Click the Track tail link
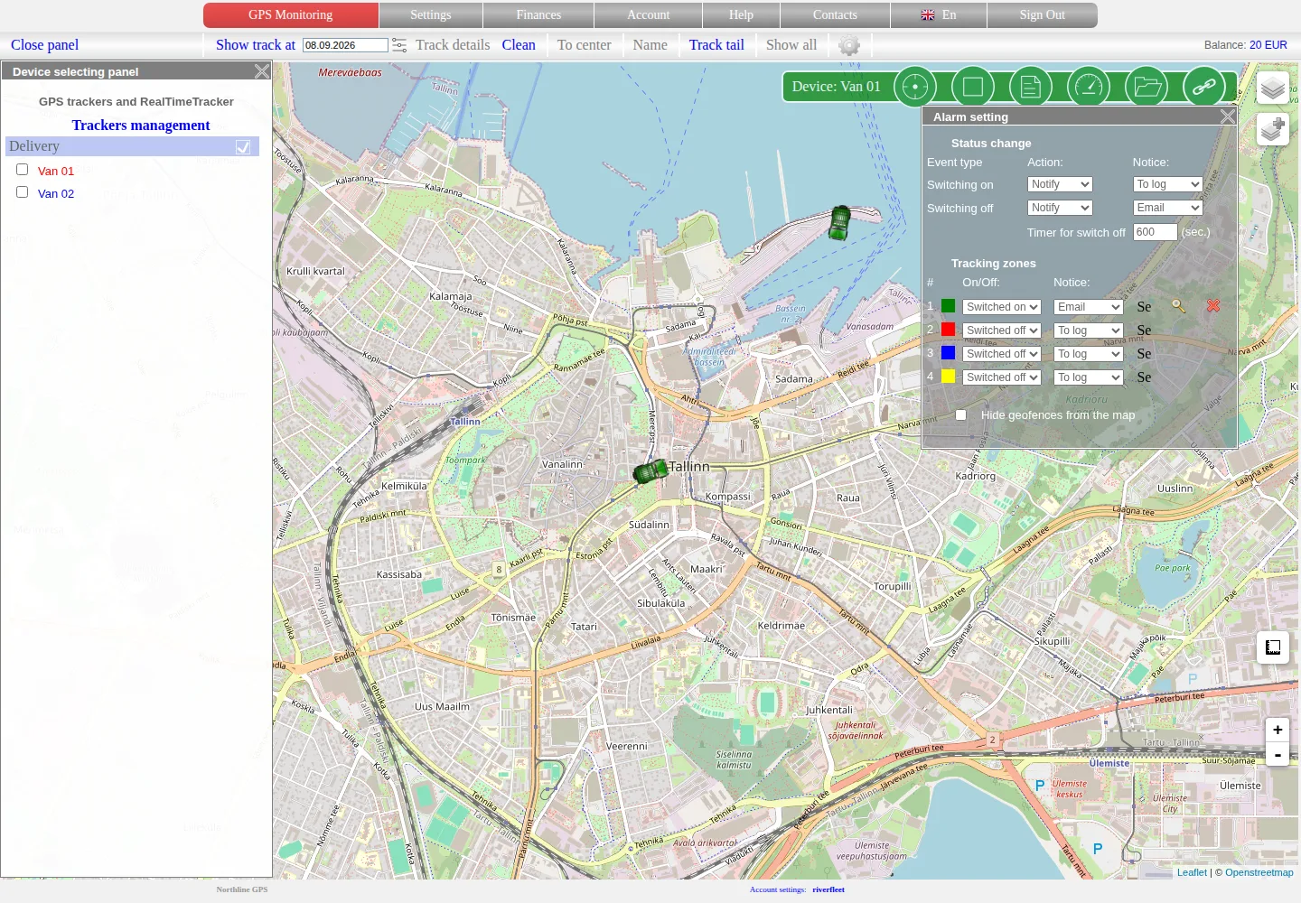Viewport: 1301px width, 903px height. (716, 45)
